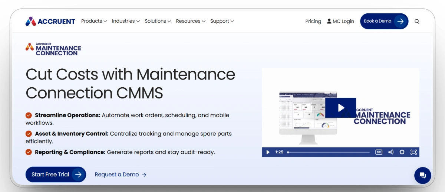Viewport: 445px width, 192px height.
Task: Click the Book a Demo button
Action: click(x=384, y=21)
